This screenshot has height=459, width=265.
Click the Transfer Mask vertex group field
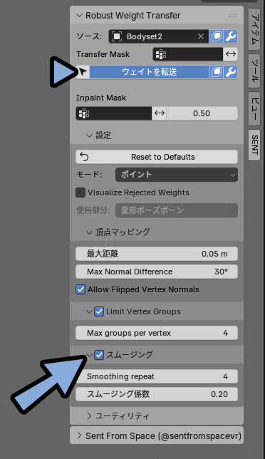[188, 54]
